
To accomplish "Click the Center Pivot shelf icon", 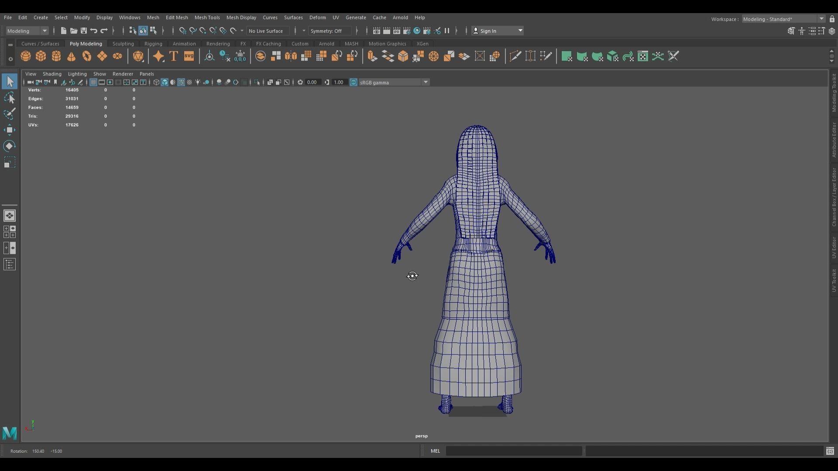I will click(x=209, y=56).
